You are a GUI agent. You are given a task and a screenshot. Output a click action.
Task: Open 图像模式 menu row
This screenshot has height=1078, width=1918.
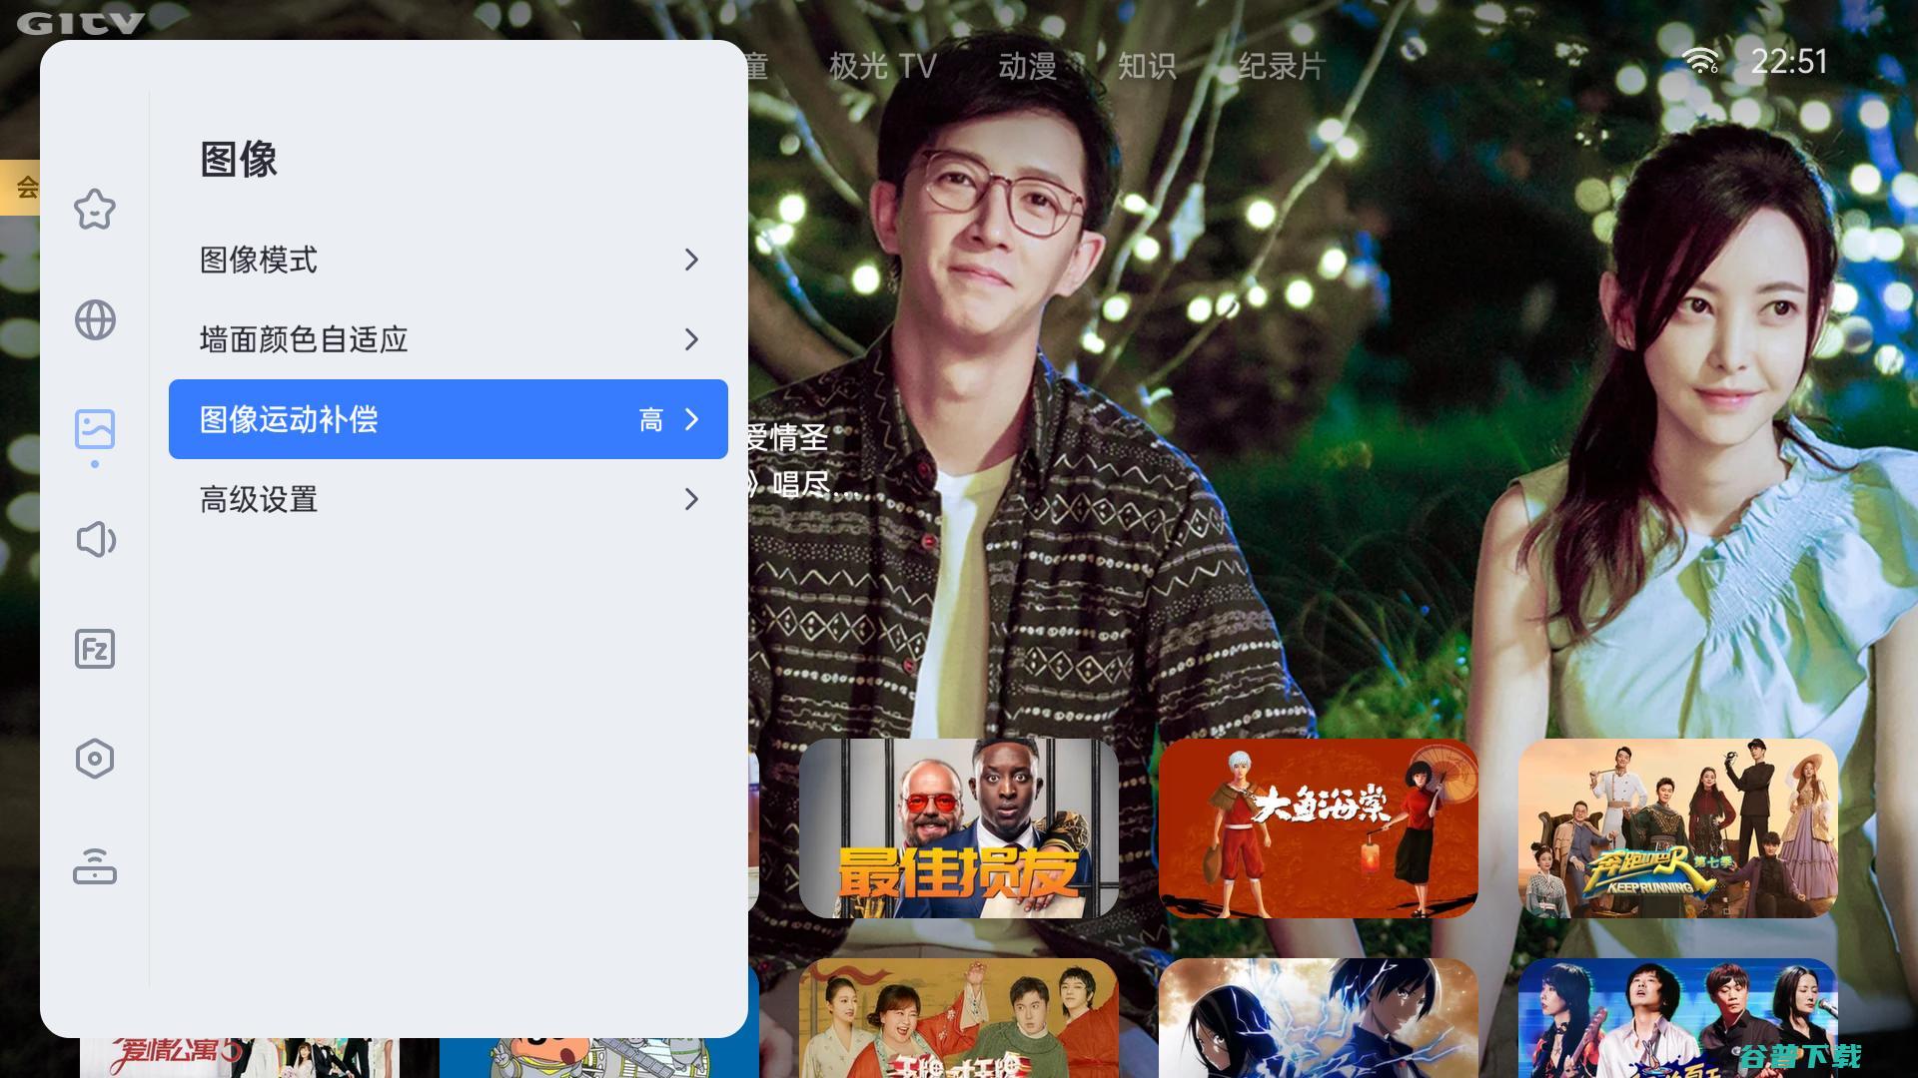click(449, 260)
